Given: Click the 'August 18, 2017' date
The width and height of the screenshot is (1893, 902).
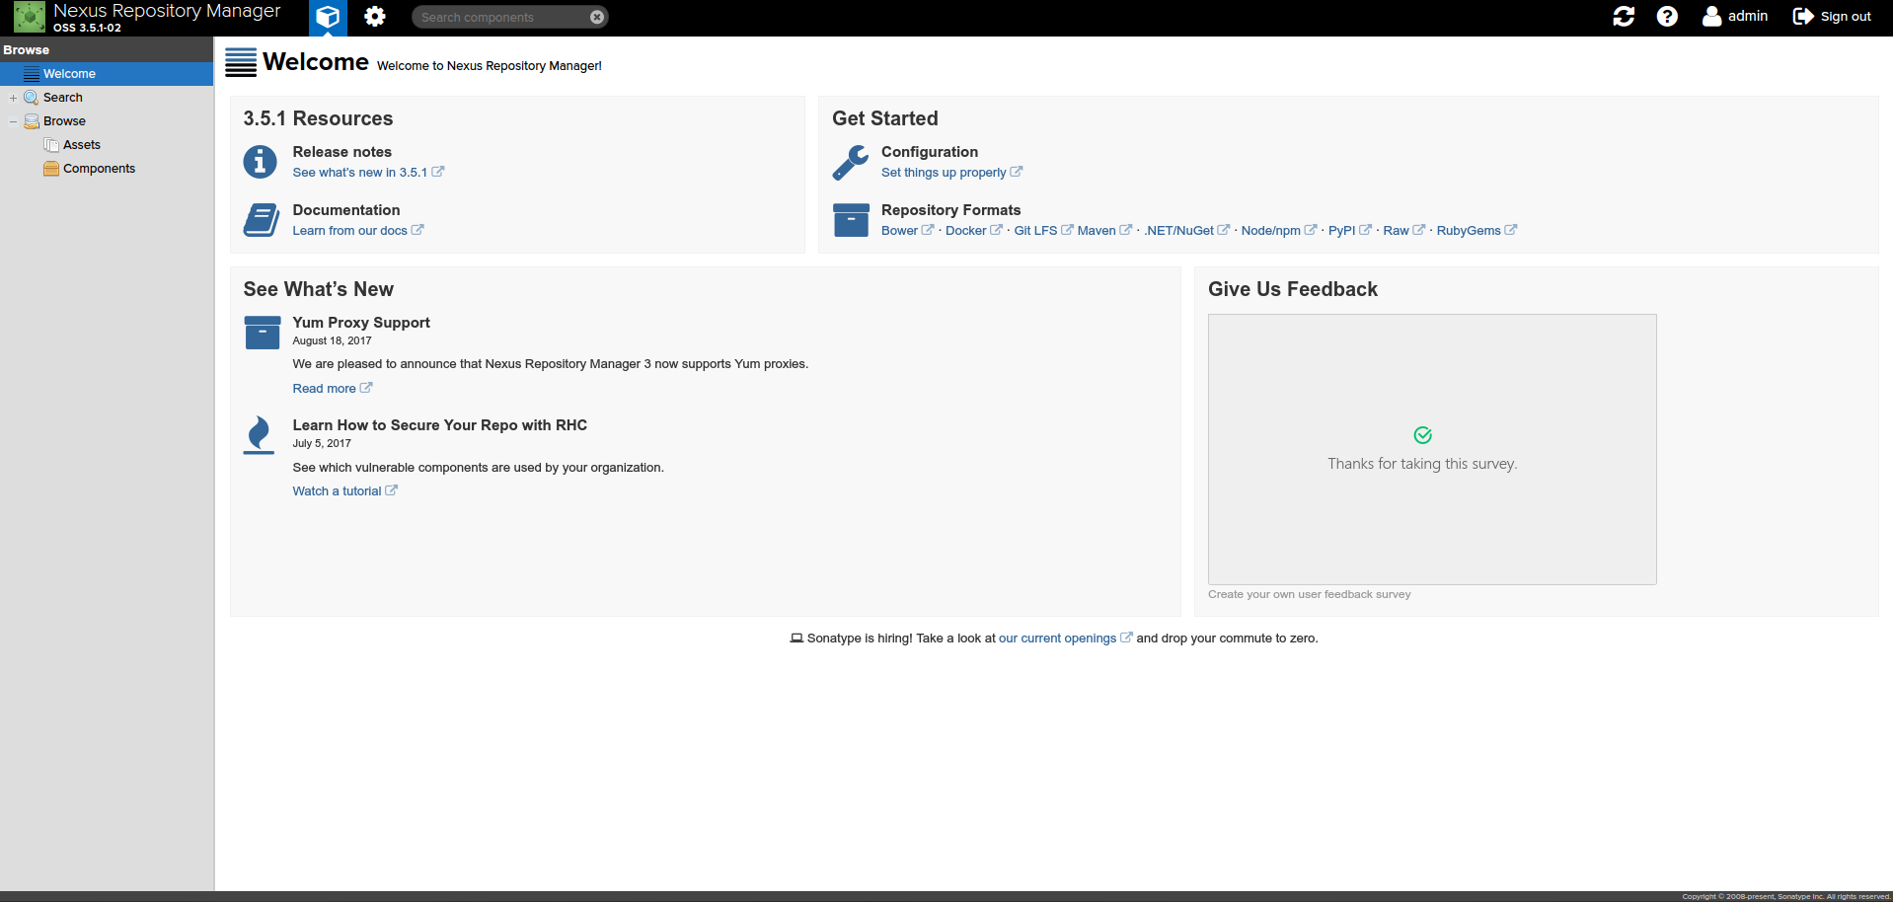Looking at the screenshot, I should coord(333,340).
